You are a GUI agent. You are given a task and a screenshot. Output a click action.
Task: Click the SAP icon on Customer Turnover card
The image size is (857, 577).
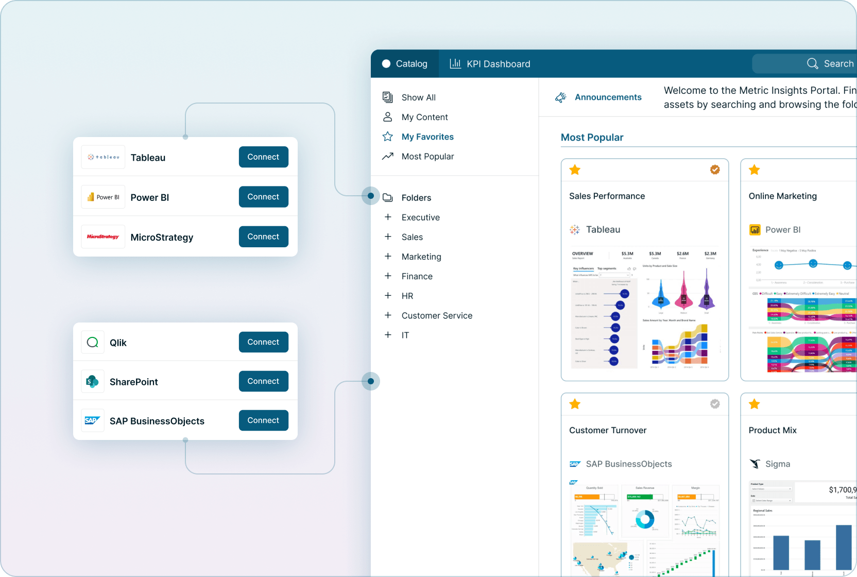click(x=575, y=464)
